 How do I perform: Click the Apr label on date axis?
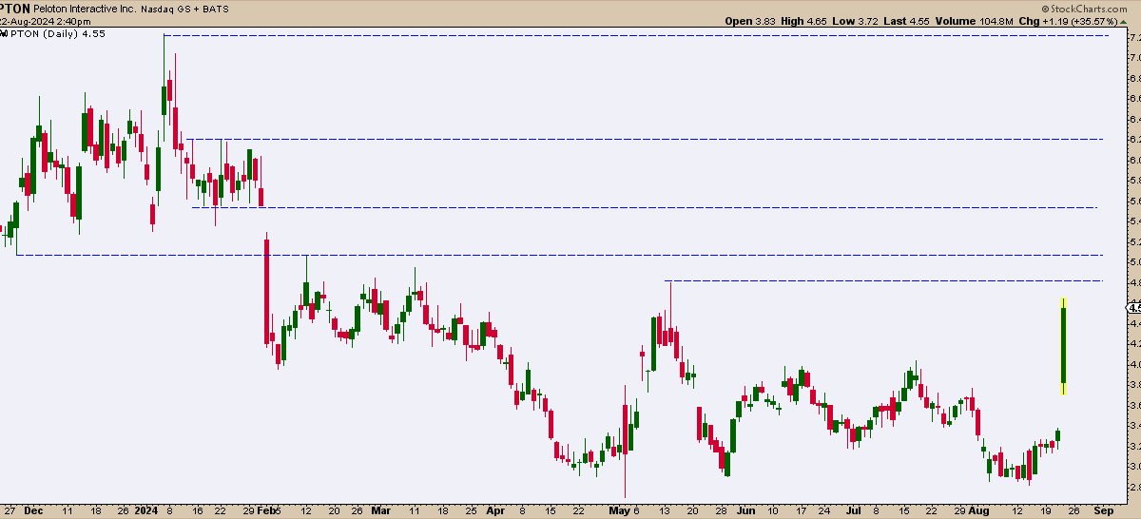[x=496, y=509]
